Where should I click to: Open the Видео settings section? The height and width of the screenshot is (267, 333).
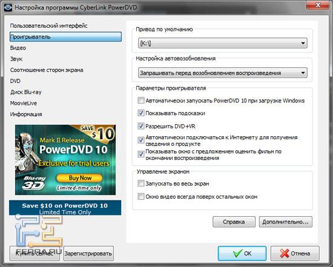[x=18, y=48]
